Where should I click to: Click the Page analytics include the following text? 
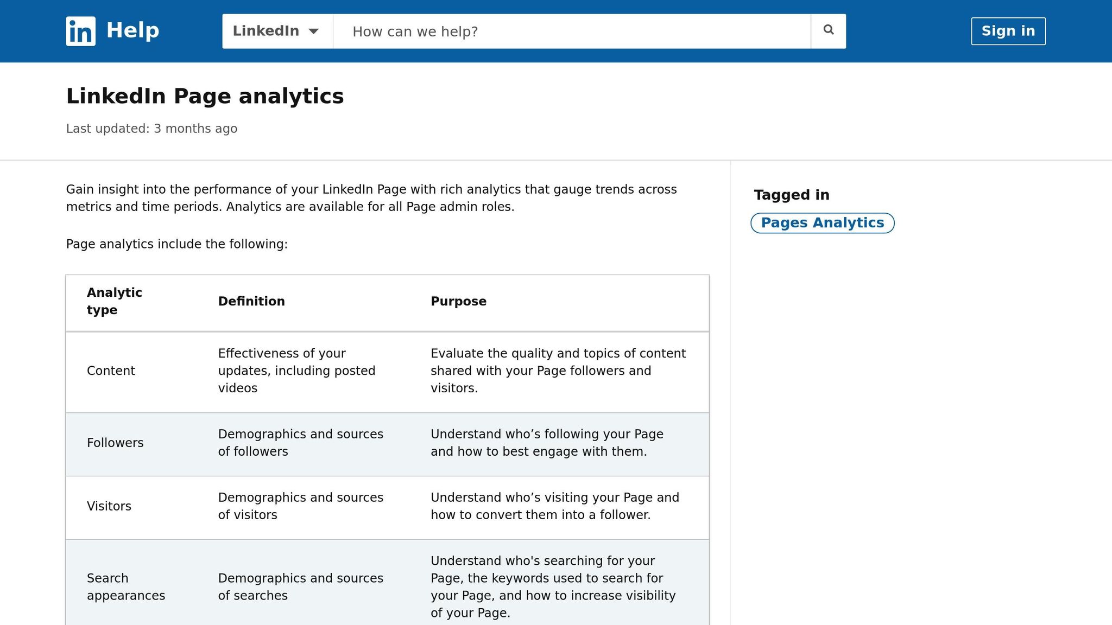[x=176, y=244]
